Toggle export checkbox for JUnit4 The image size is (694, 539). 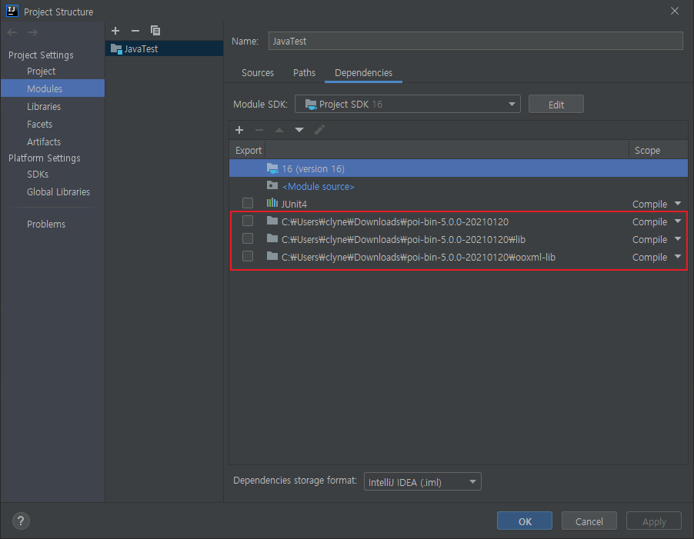[x=248, y=203]
